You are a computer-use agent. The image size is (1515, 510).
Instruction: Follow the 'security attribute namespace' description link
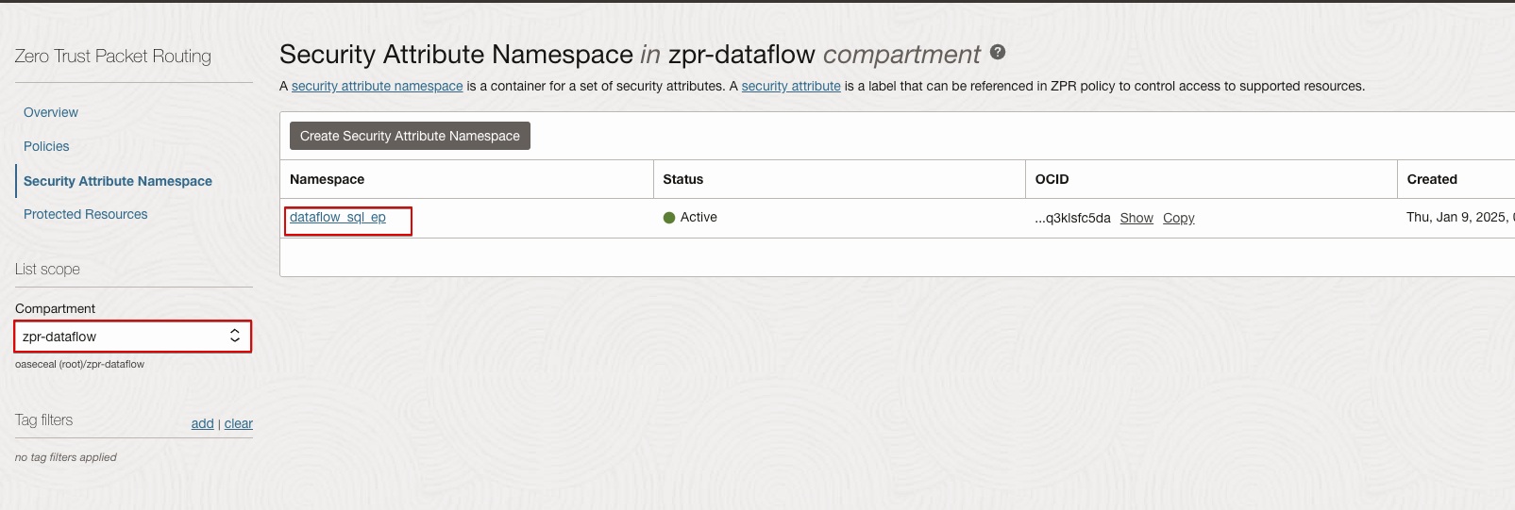click(x=377, y=86)
